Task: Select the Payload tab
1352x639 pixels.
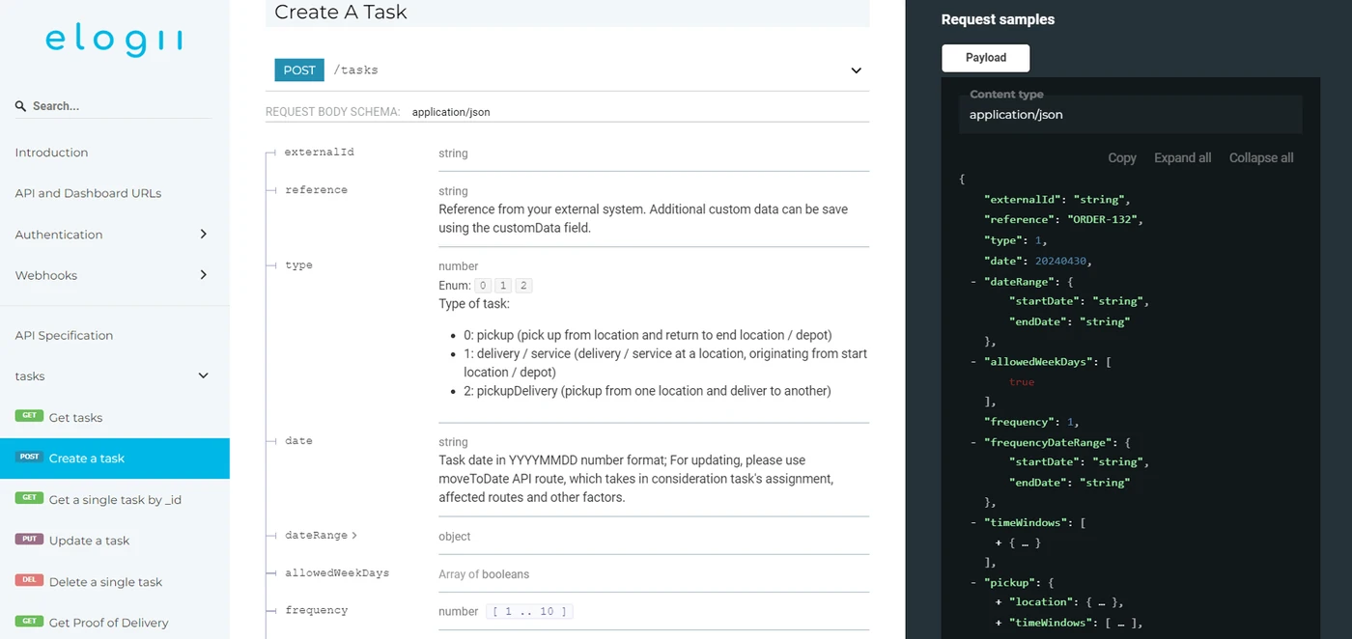Action: point(986,58)
